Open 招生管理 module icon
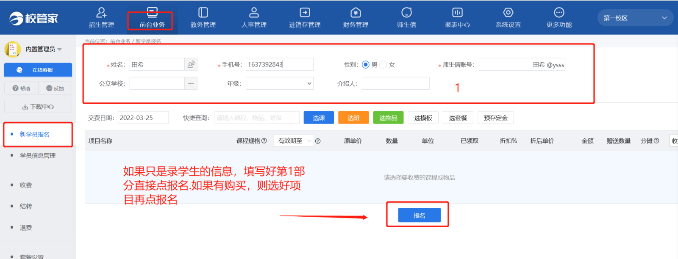Screen dimensions: 678x259 101,13
